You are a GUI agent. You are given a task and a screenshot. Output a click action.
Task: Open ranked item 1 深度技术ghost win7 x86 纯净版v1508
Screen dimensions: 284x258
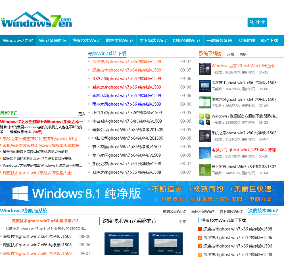pos(238,229)
